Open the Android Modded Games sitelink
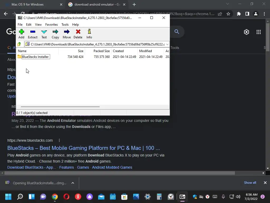This screenshot has height=203, width=270. tap(112, 167)
